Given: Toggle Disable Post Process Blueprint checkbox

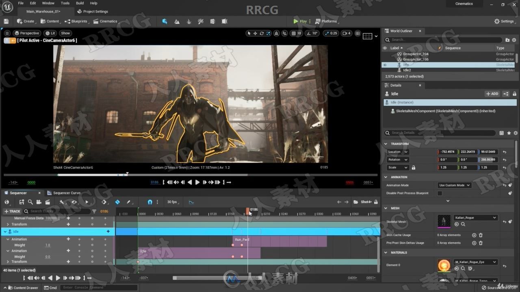Looking at the screenshot, I should click(440, 193).
